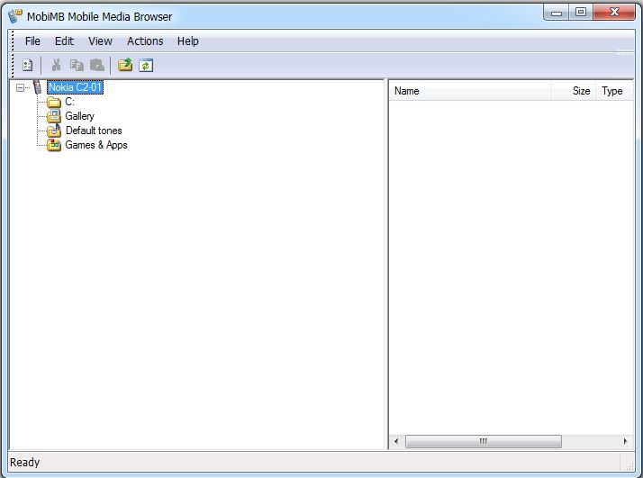Close the MobiMB window
Screen dimensions: 643x478
pyautogui.click(x=614, y=13)
